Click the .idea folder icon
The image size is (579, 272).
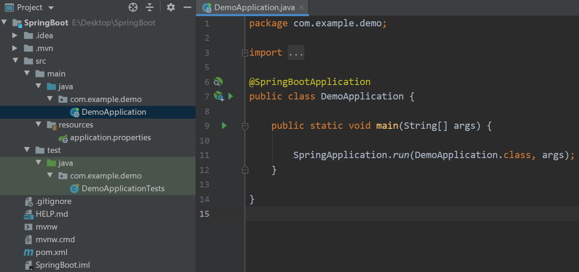click(x=28, y=35)
